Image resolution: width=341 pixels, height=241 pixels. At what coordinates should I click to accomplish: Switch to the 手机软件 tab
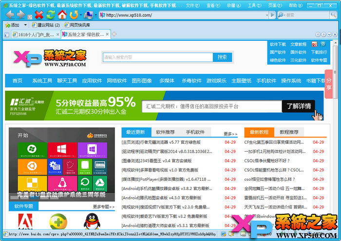195,132
